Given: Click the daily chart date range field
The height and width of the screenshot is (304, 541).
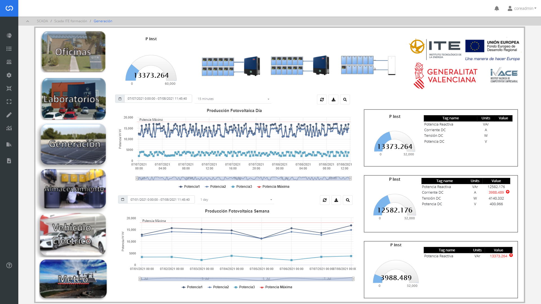Looking at the screenshot, I should [158, 99].
